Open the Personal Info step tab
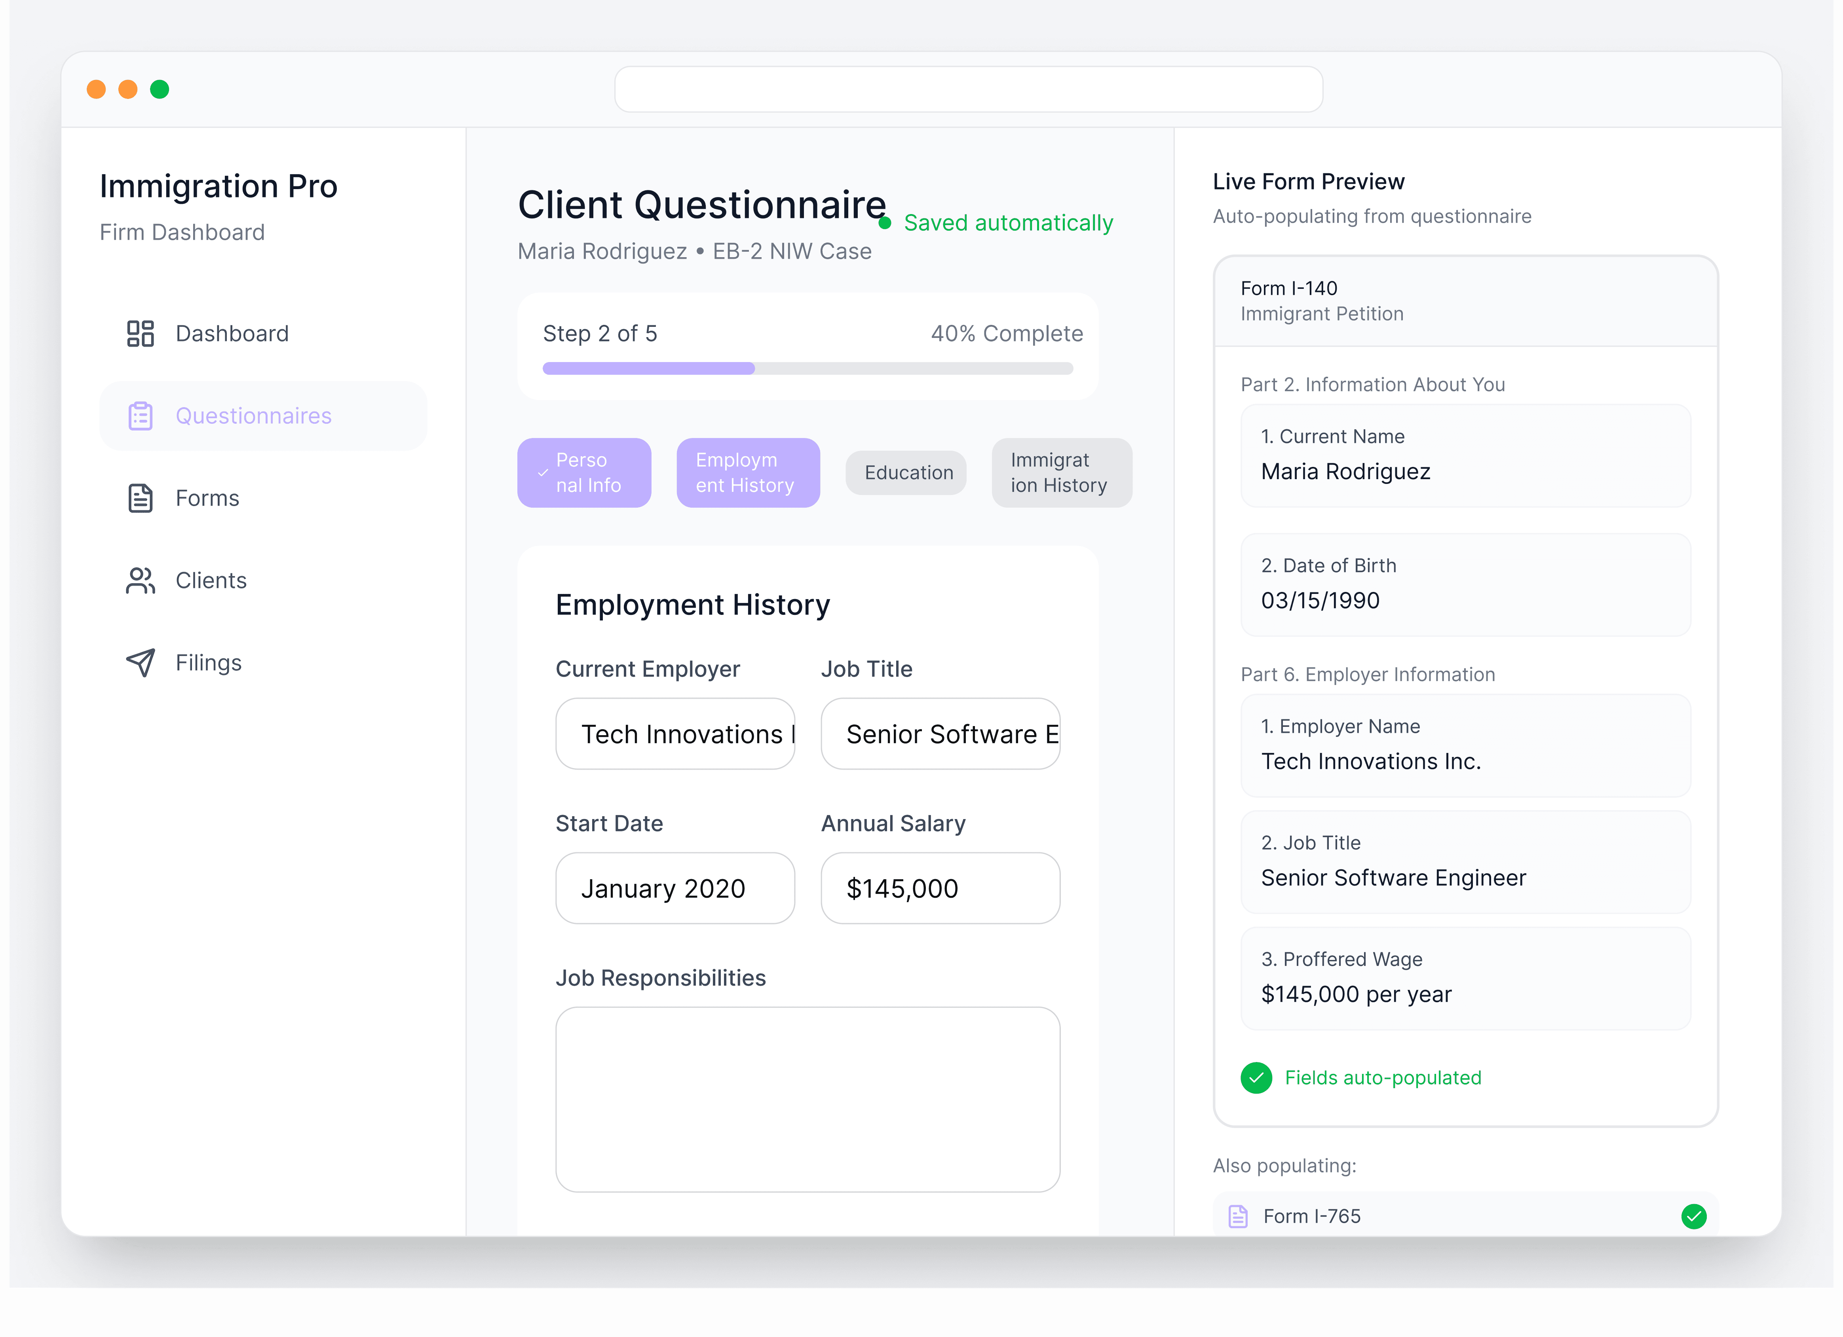 (x=584, y=473)
